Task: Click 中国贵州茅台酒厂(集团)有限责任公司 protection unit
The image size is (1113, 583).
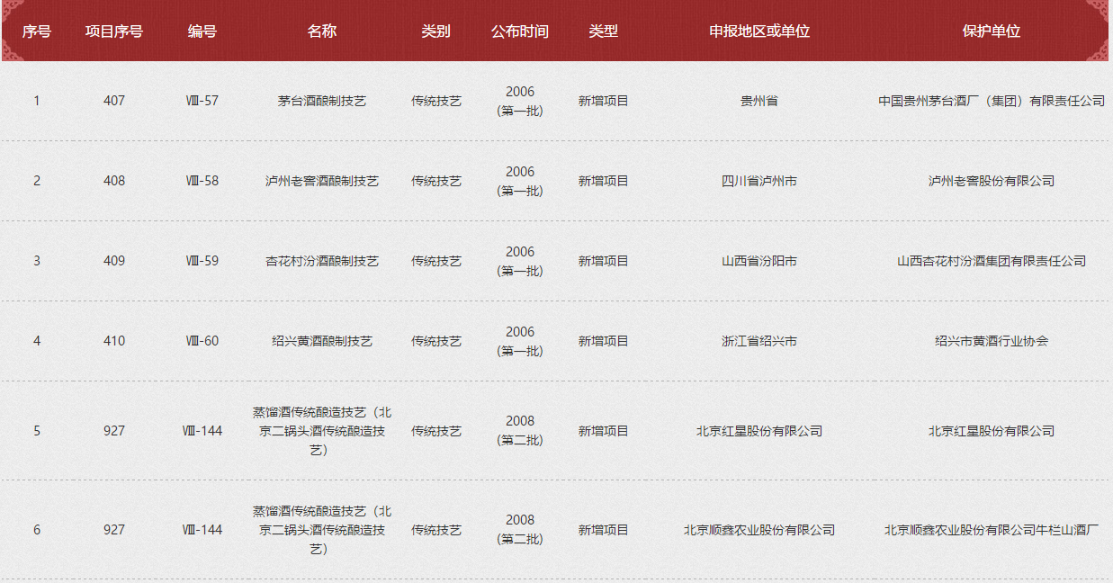Action: 992,101
